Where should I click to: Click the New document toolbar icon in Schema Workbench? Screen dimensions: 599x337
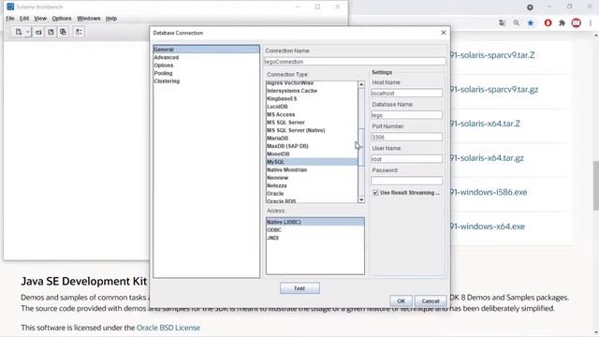point(19,32)
